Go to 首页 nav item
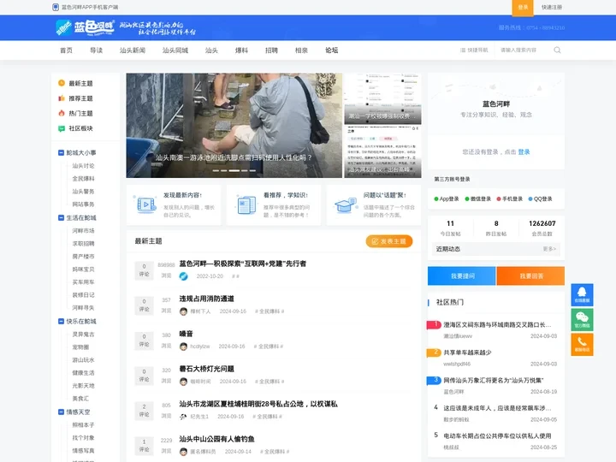 click(66, 50)
